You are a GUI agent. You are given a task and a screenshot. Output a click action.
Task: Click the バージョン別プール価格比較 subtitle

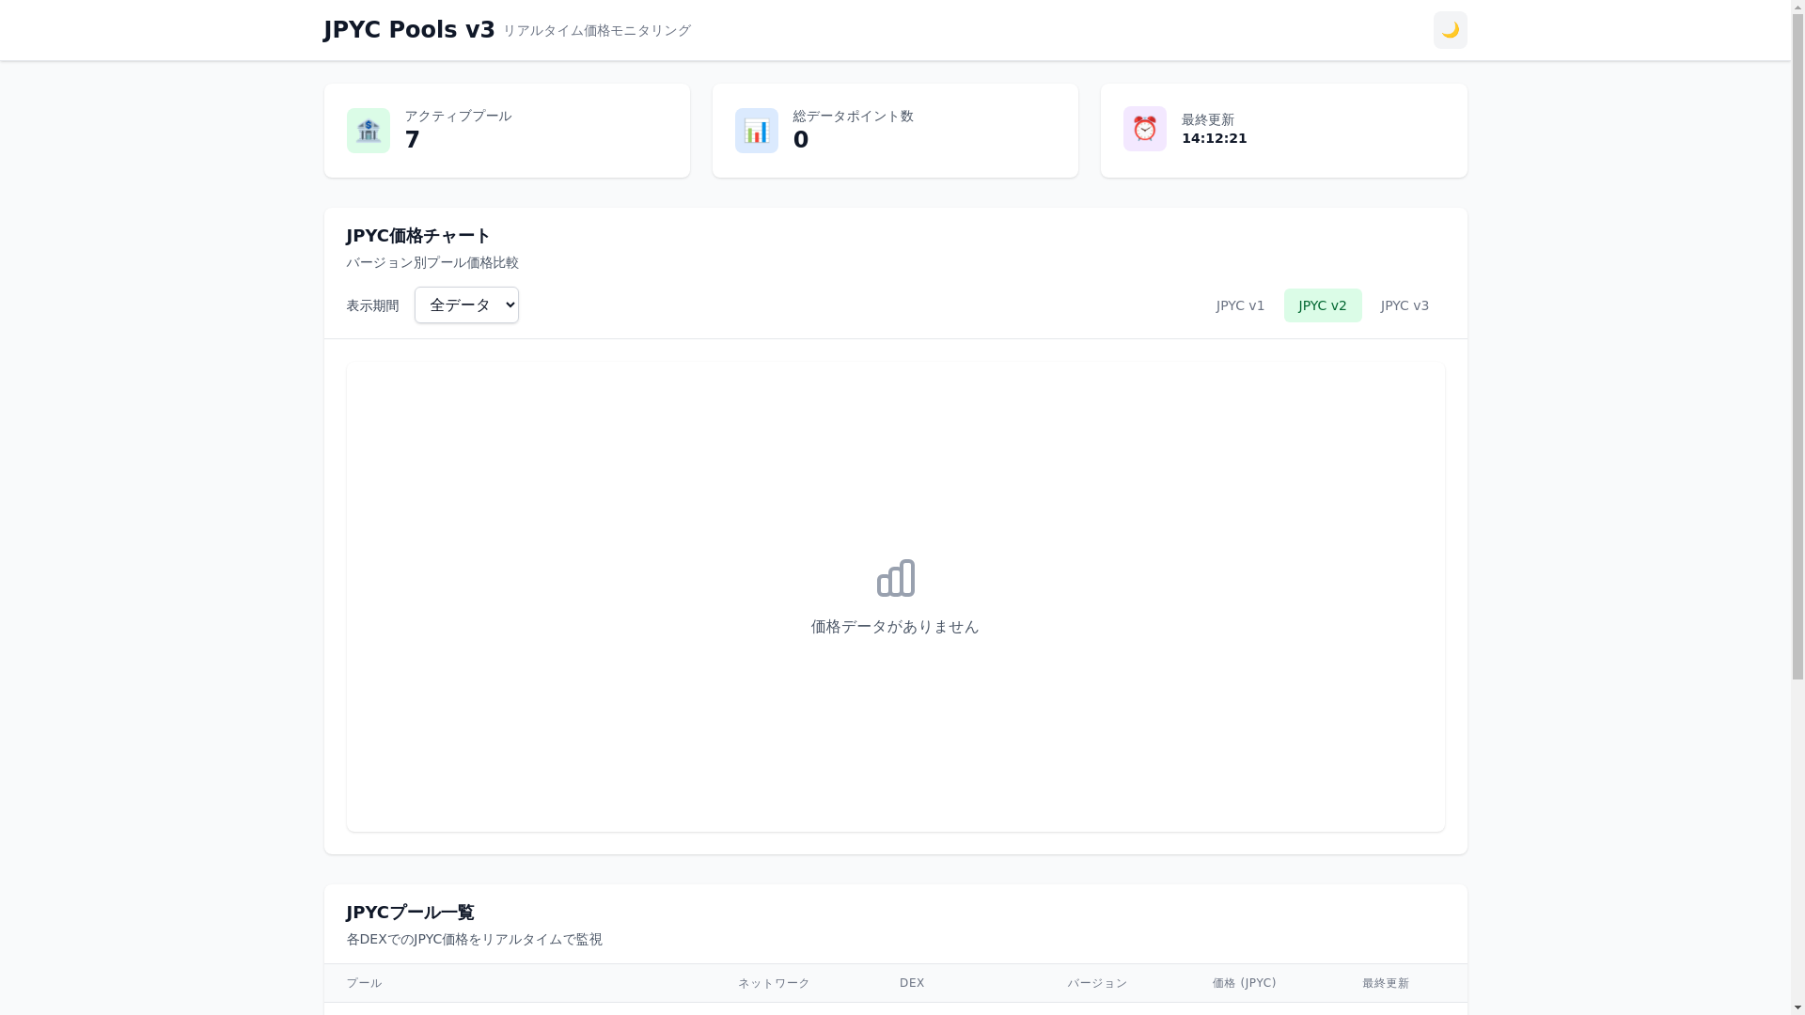tap(432, 263)
